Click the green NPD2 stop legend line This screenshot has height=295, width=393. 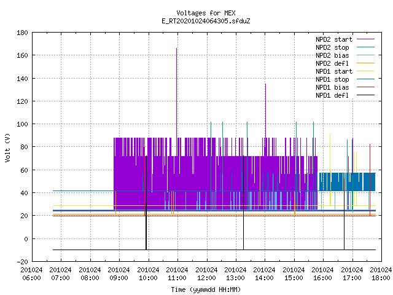point(366,47)
